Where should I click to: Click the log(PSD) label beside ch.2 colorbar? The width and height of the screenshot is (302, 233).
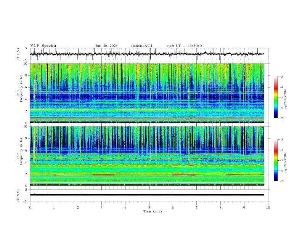coord(286,162)
